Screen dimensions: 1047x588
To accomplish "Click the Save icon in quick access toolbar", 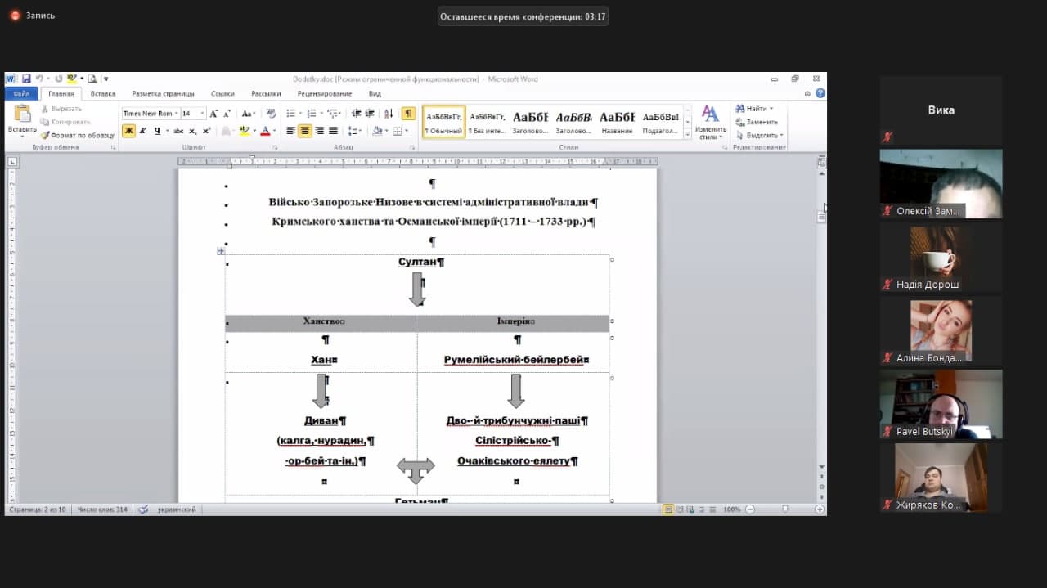I will pos(26,79).
